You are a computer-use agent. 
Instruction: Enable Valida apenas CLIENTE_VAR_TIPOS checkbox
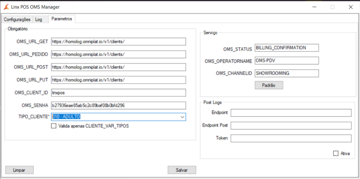(x=54, y=126)
